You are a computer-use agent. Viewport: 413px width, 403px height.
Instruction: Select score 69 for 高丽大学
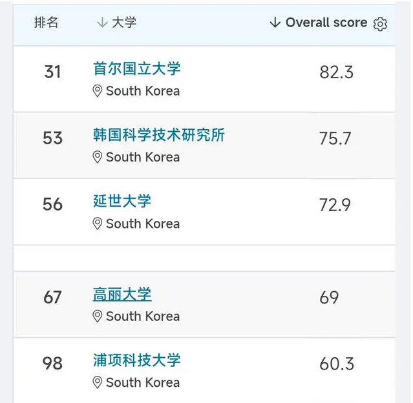(329, 298)
